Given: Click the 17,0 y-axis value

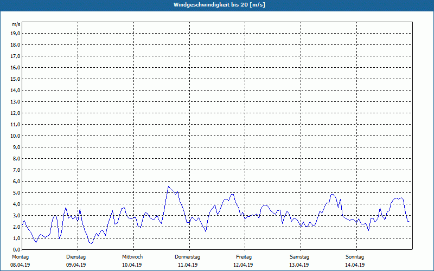Looking at the screenshot, I should tap(15, 56).
